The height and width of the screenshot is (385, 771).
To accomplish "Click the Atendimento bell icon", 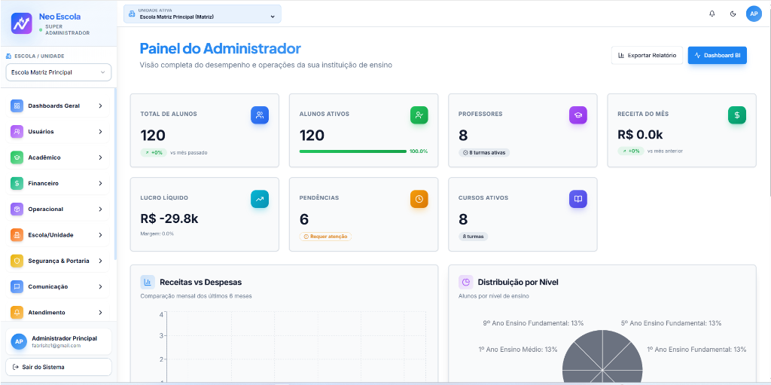I will point(17,313).
